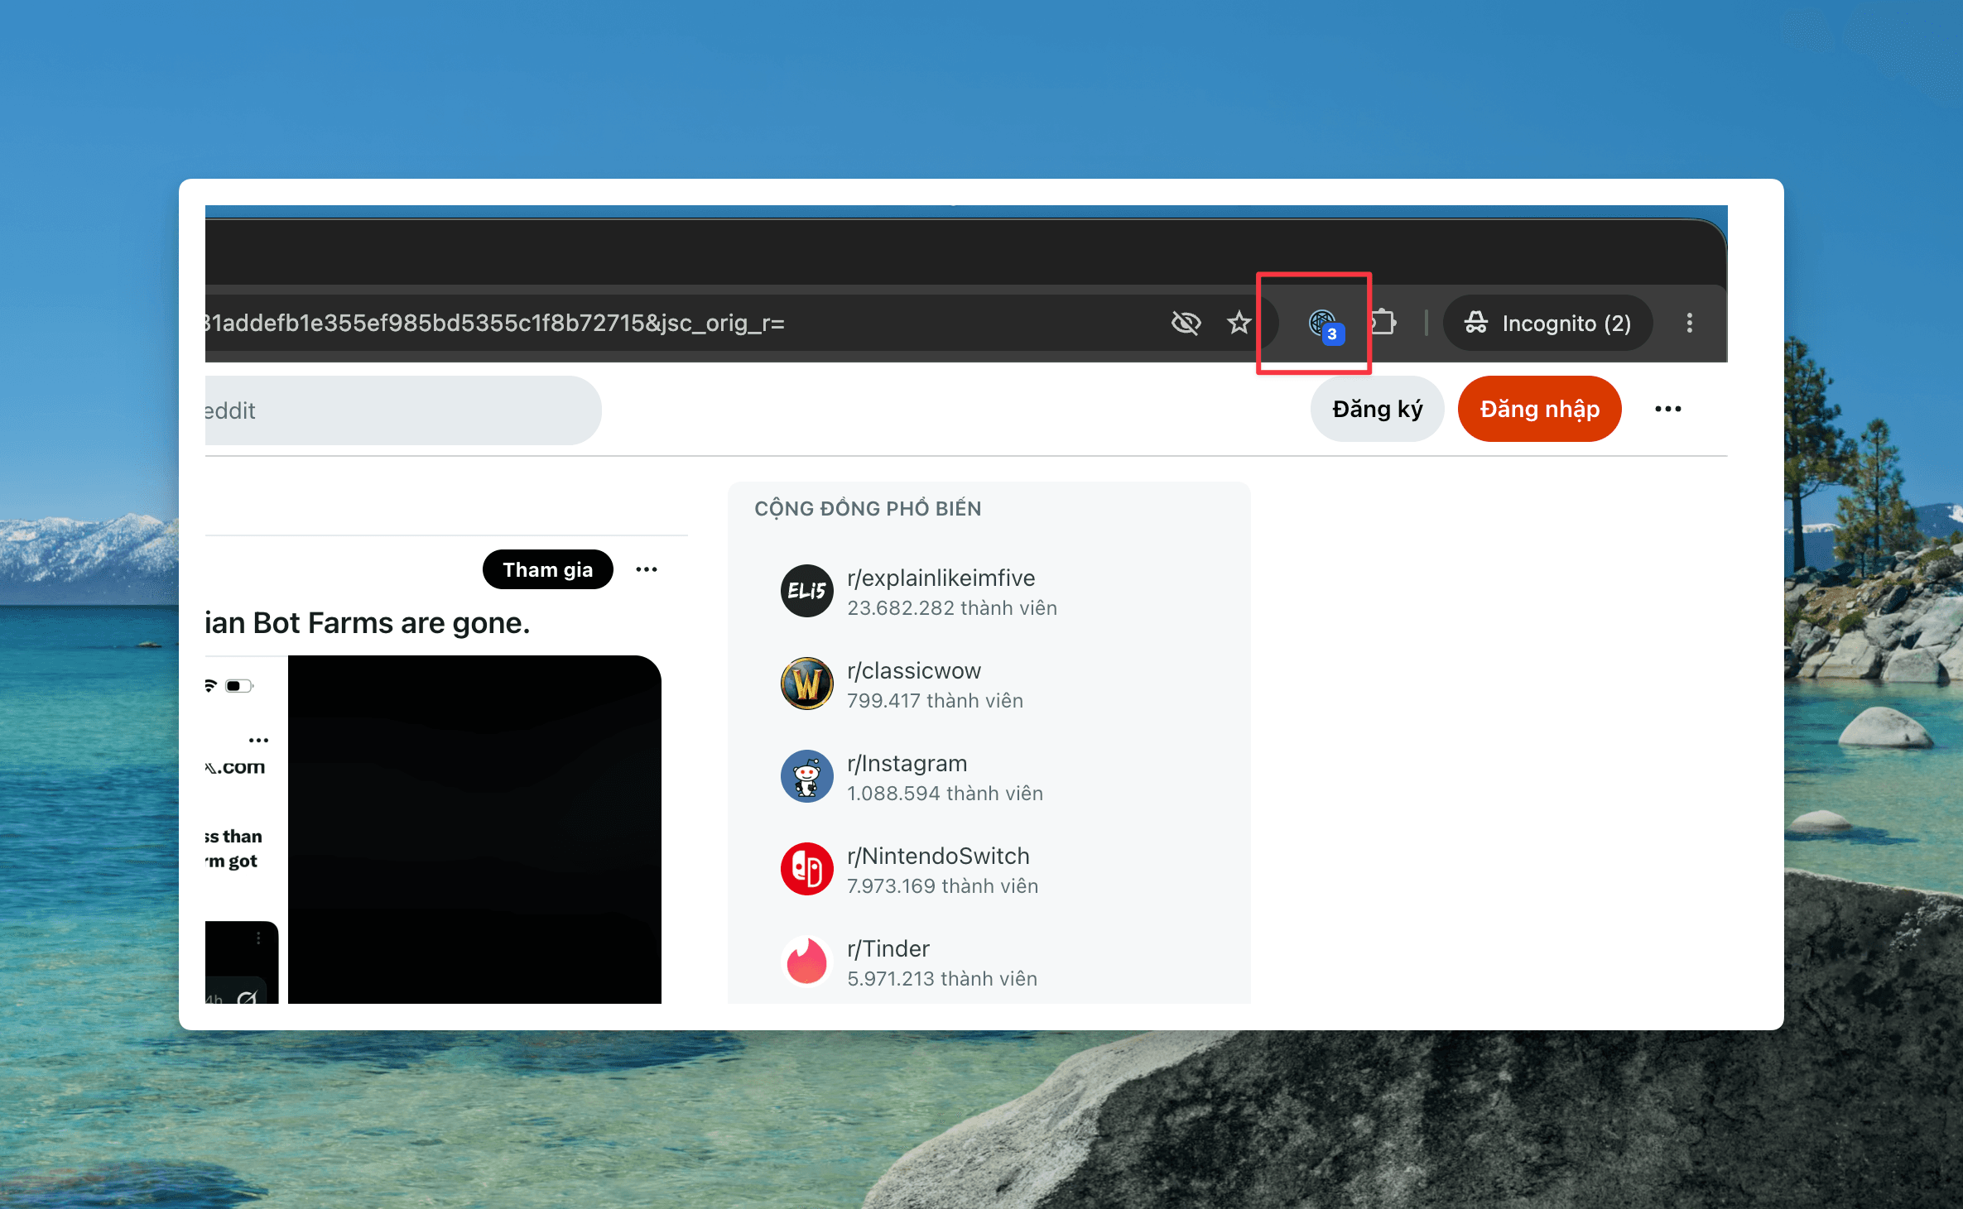Open the black post image thumbnail
This screenshot has height=1209, width=1963.
coord(474,829)
